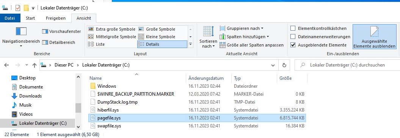
Task: Click Dieser PC in address path
Action: (64, 65)
